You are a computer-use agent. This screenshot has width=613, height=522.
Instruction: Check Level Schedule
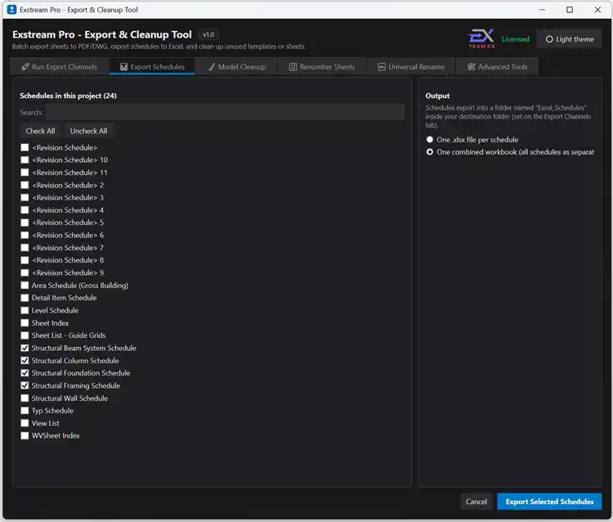point(25,310)
